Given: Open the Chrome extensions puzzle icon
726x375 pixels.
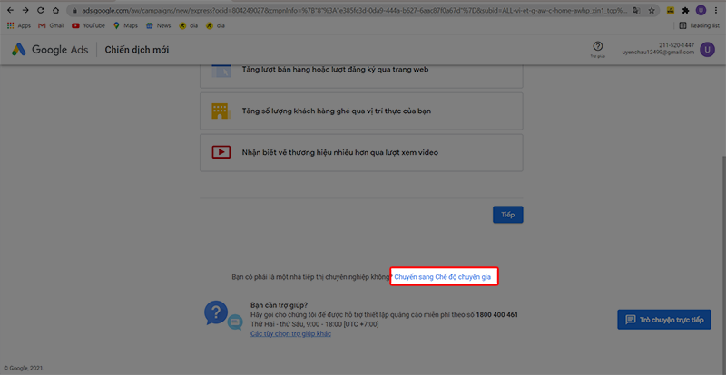Looking at the screenshot, I should [685, 10].
